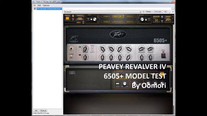The height and width of the screenshot is (116, 207).
Task: Step the 6505+ preset selector arrows
Action: coord(83,23)
